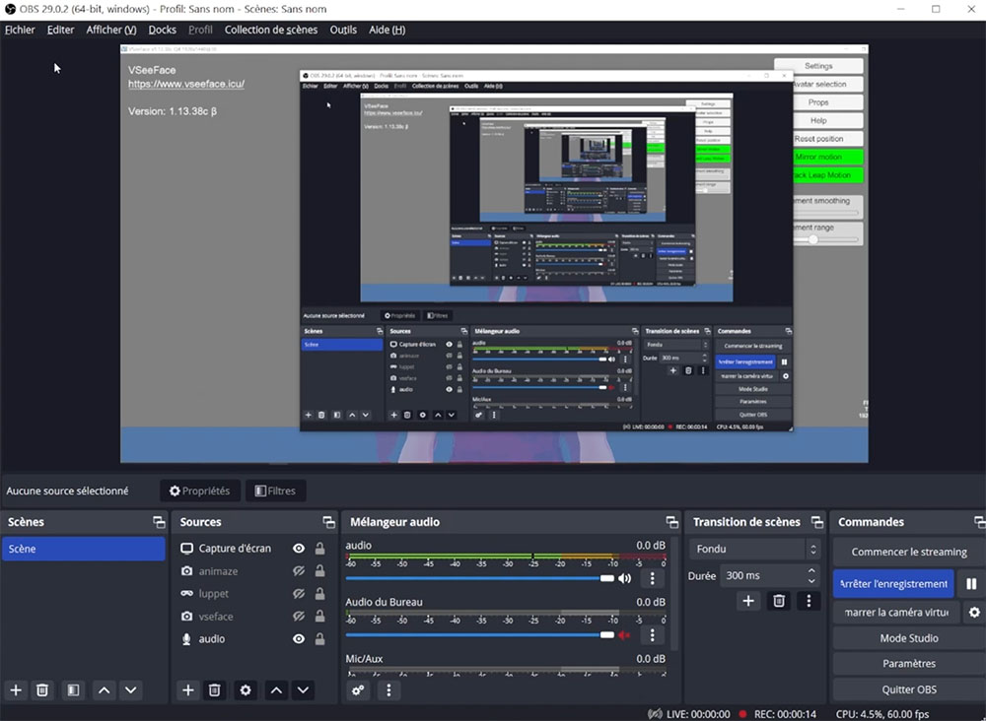Show the vseface source
The height and width of the screenshot is (721, 986).
coord(299,617)
